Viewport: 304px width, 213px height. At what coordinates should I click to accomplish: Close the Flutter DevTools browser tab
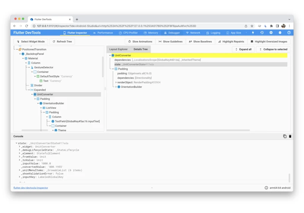tap(70, 19)
